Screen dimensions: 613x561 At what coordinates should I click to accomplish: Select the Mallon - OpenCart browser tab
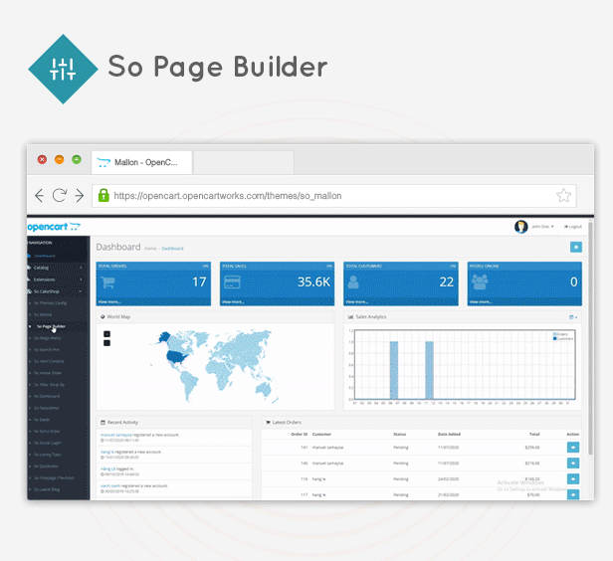(x=139, y=161)
